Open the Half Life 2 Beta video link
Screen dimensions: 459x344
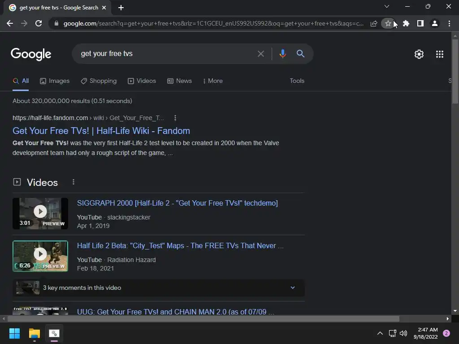coord(180,246)
